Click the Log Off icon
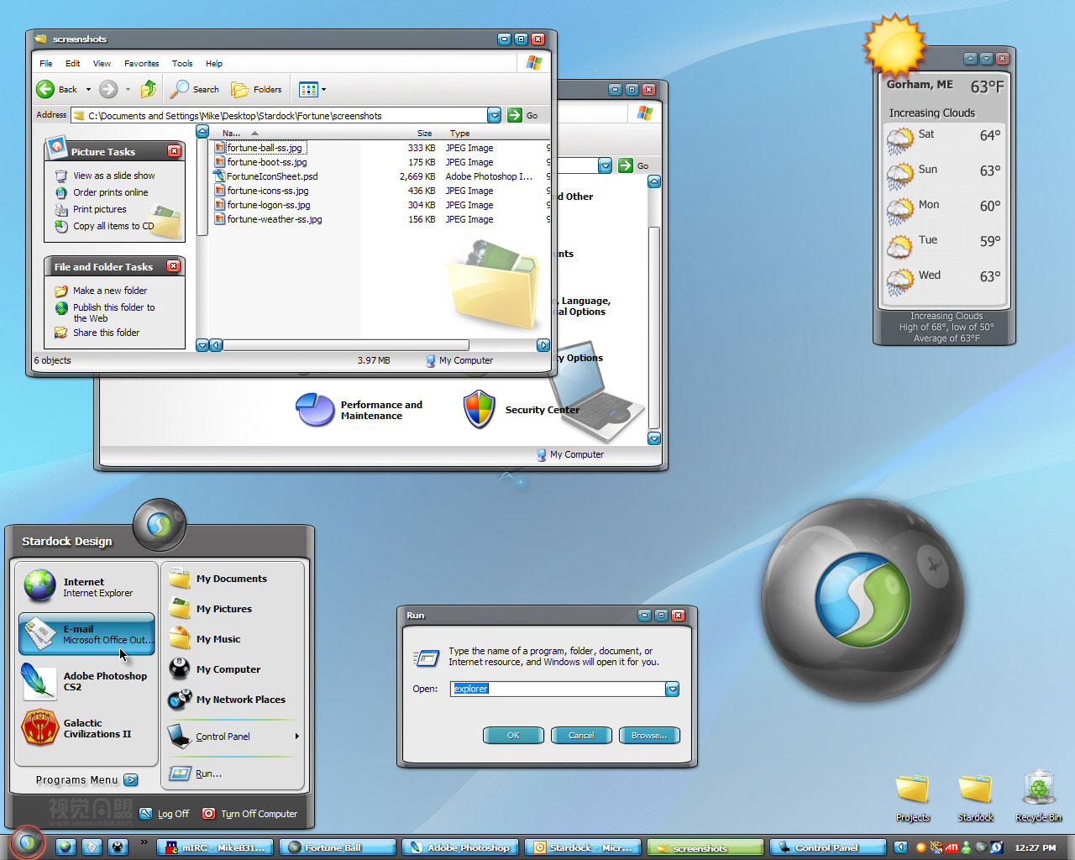Viewport: 1075px width, 860px height. click(x=146, y=814)
